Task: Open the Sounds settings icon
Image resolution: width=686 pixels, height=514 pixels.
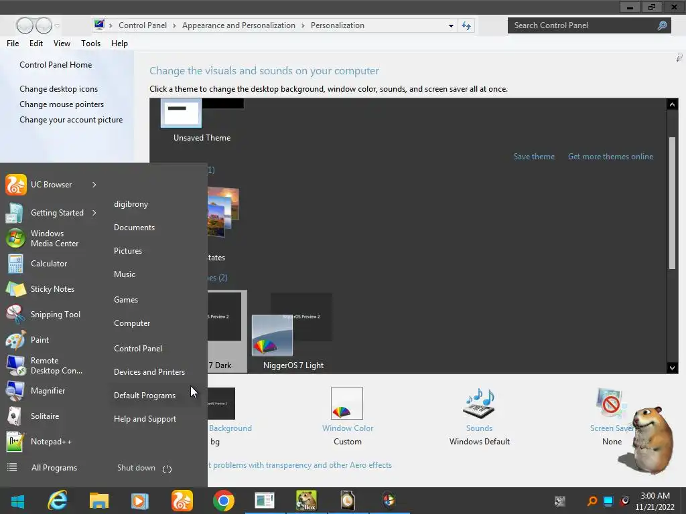Action: (479, 404)
